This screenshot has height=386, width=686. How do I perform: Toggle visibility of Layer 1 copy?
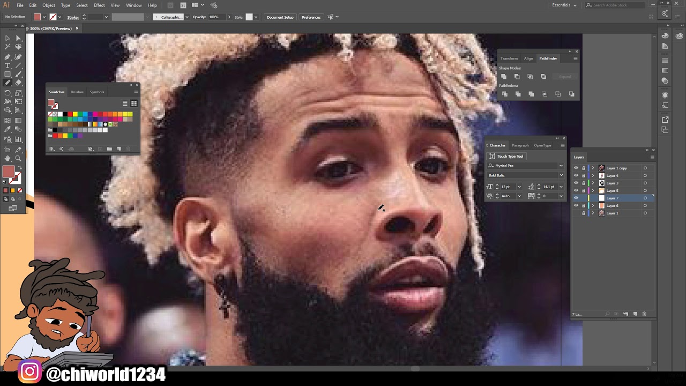(x=576, y=168)
